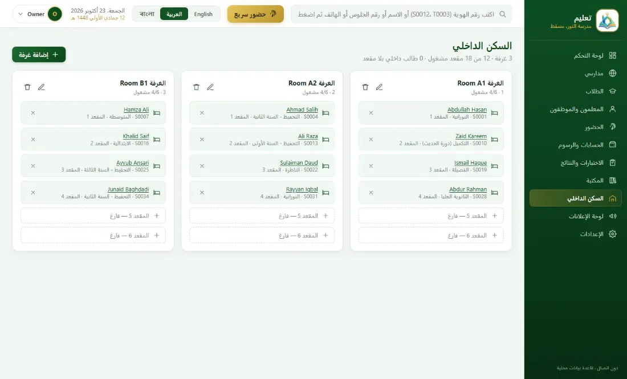Remove Ahmad Salih from his bed

202,113
